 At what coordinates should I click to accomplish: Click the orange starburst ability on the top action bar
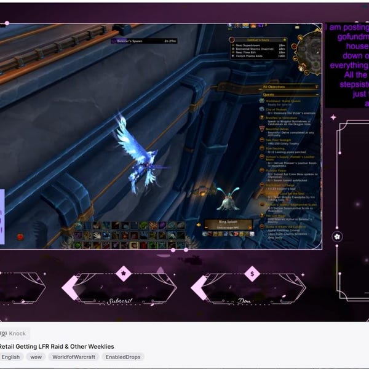tap(153, 226)
